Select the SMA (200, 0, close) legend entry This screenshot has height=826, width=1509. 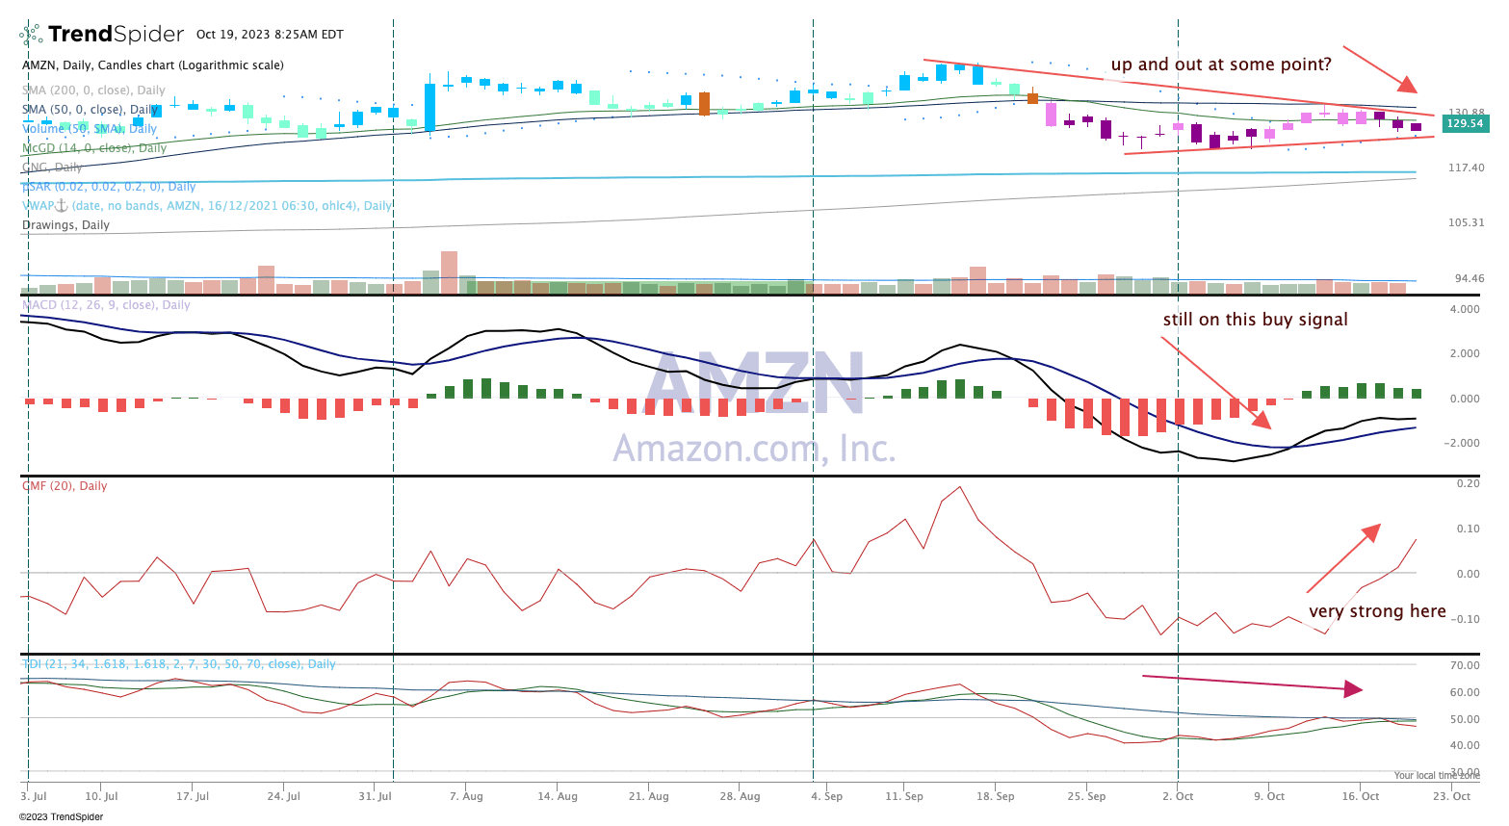pos(93,90)
